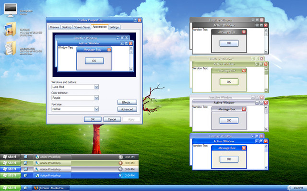
Task: Click the Internet Explorer icon on olive green taskbar
Action: pos(25,163)
